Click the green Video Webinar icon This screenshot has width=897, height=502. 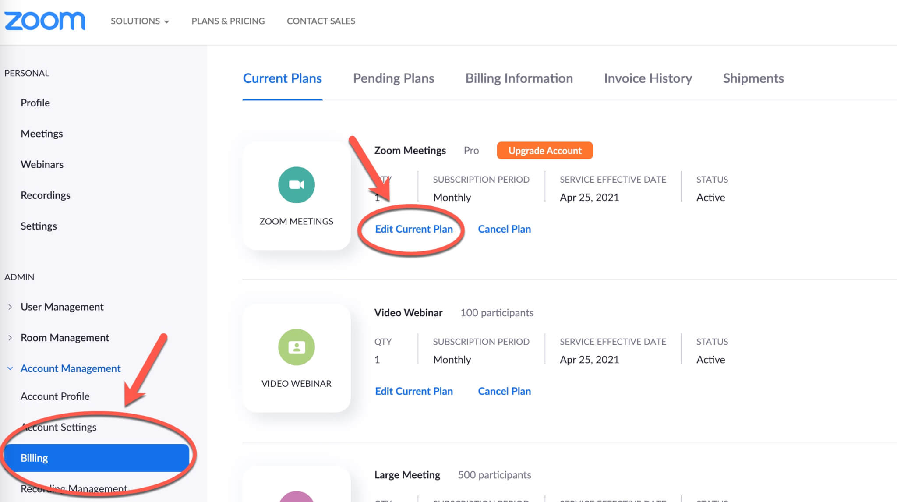pyautogui.click(x=296, y=347)
